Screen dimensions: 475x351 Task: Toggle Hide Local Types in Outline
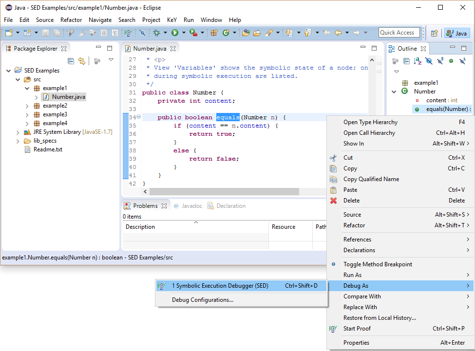tap(463, 61)
